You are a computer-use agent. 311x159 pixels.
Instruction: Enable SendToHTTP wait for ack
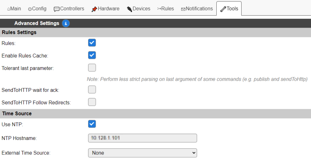92,90
